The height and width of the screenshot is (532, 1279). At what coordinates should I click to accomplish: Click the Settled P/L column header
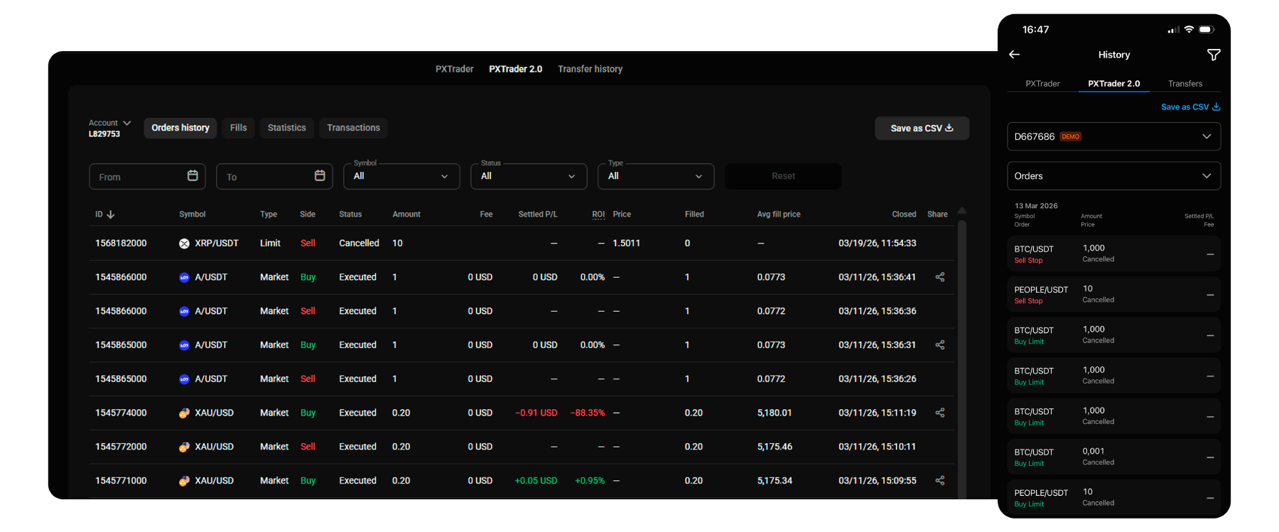[538, 215]
